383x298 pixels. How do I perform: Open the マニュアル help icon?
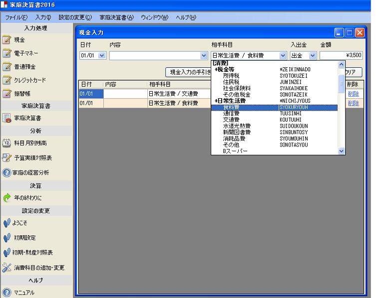click(x=7, y=293)
